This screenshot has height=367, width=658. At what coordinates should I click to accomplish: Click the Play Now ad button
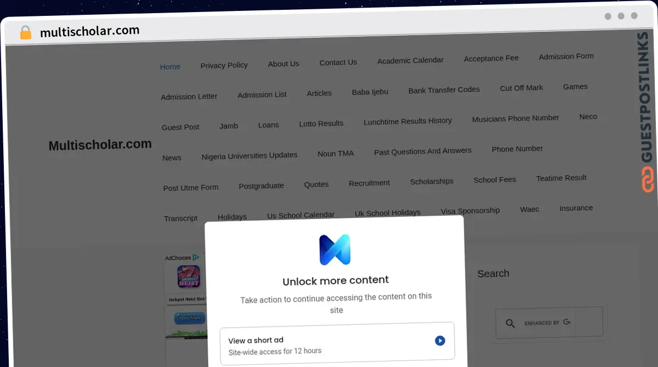pos(190,318)
